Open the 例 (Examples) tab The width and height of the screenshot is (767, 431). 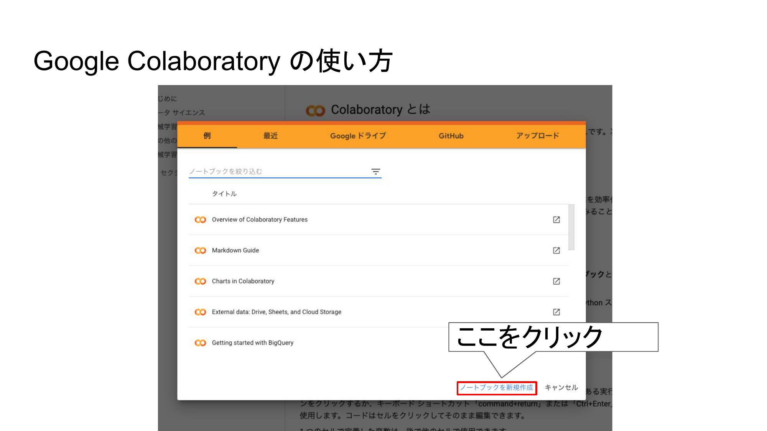click(207, 136)
